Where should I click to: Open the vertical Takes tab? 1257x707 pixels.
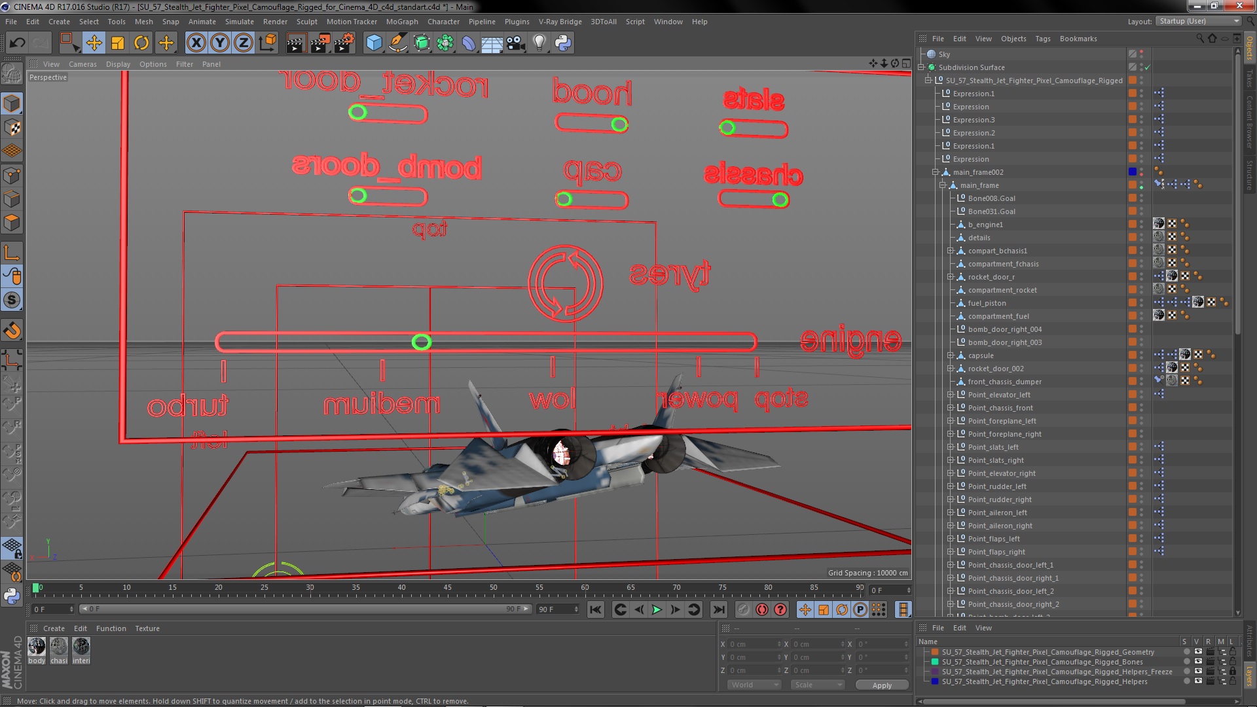point(1249,79)
